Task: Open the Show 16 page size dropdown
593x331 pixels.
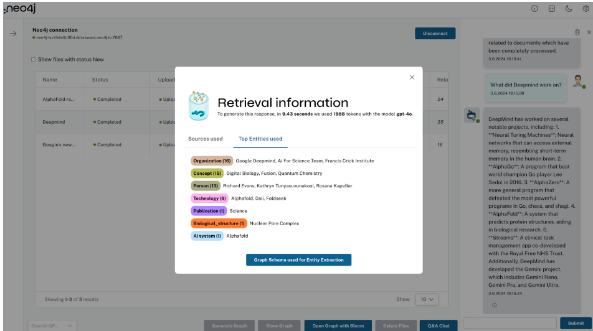Action: [x=427, y=299]
